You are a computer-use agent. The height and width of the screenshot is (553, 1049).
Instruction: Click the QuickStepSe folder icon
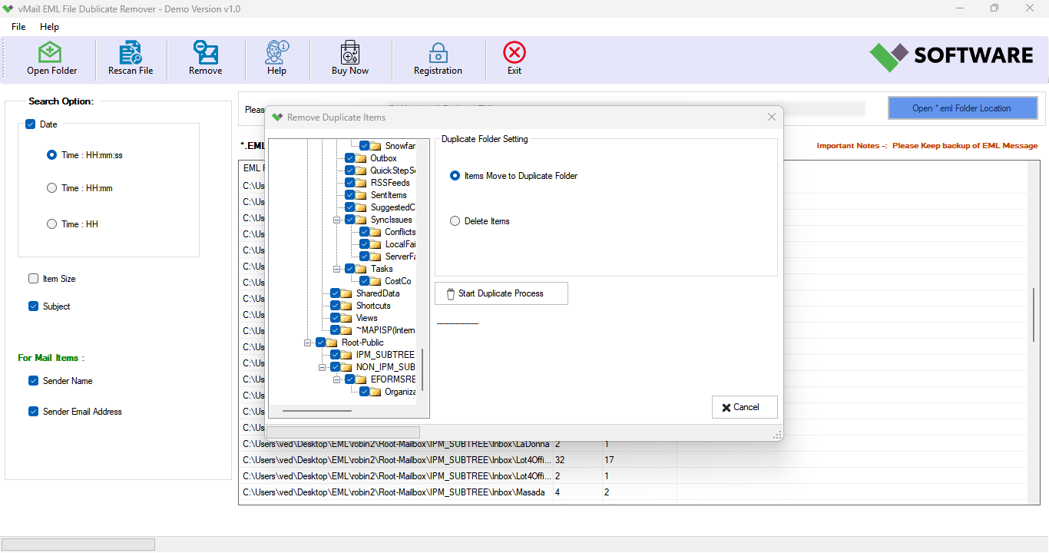tap(361, 171)
